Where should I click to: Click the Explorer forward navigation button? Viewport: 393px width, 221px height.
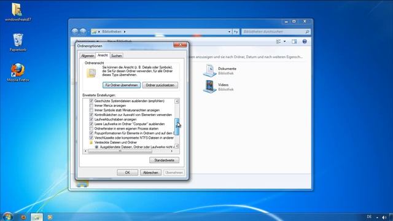83,31
